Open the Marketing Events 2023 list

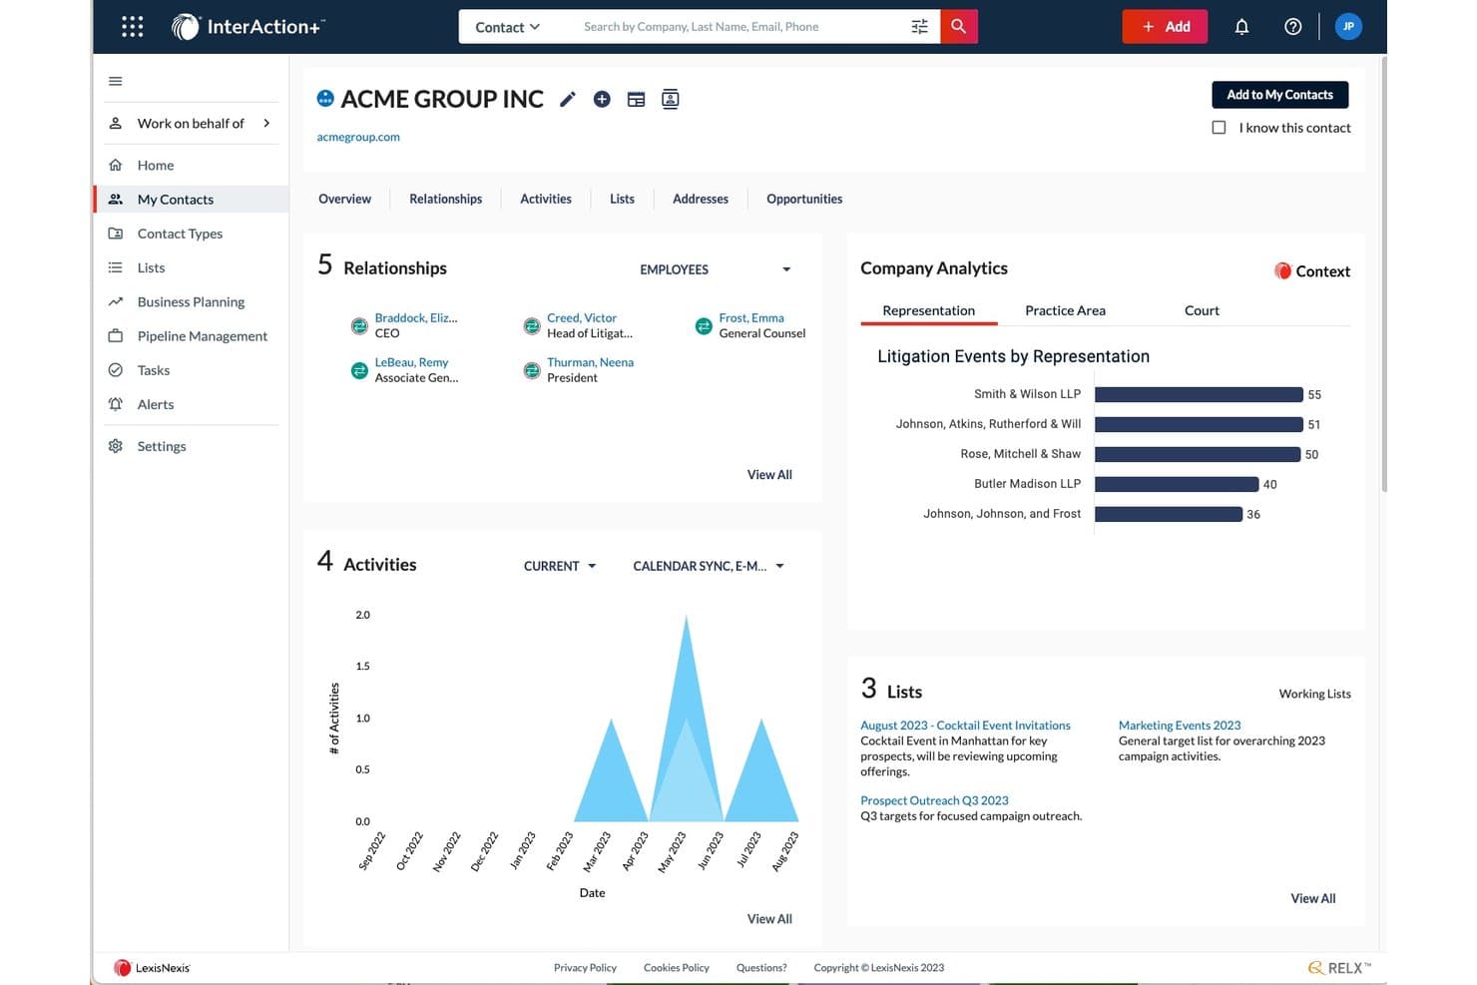click(1180, 726)
